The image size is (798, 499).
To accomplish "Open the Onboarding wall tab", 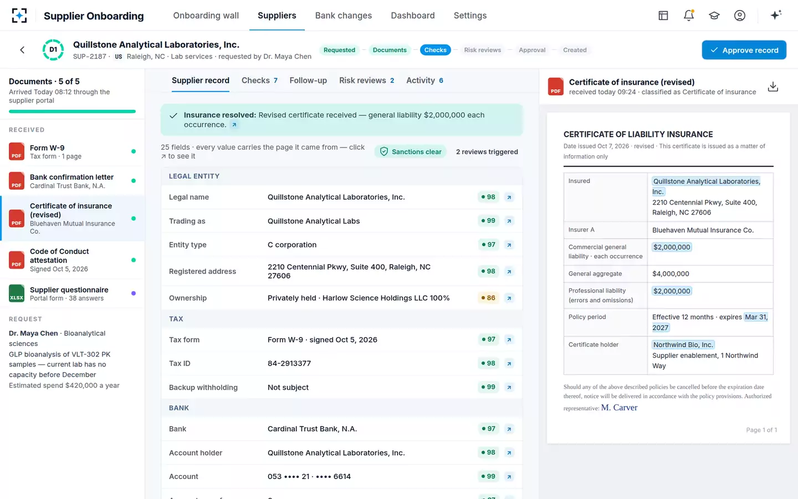I will pos(206,16).
